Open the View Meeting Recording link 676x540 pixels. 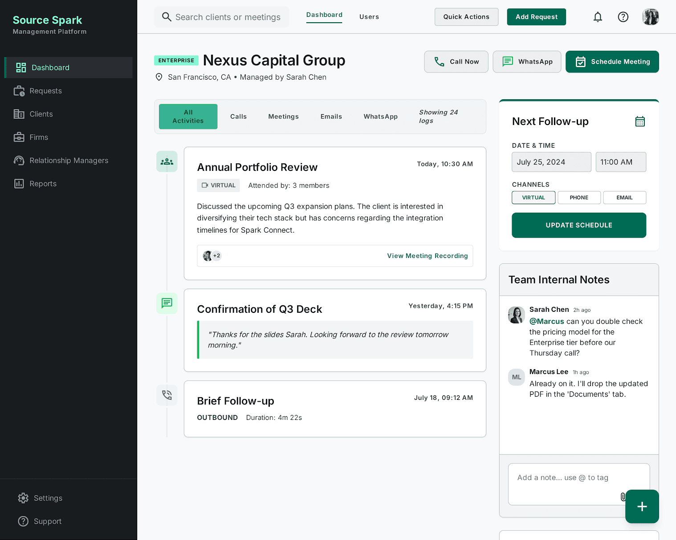pos(428,256)
